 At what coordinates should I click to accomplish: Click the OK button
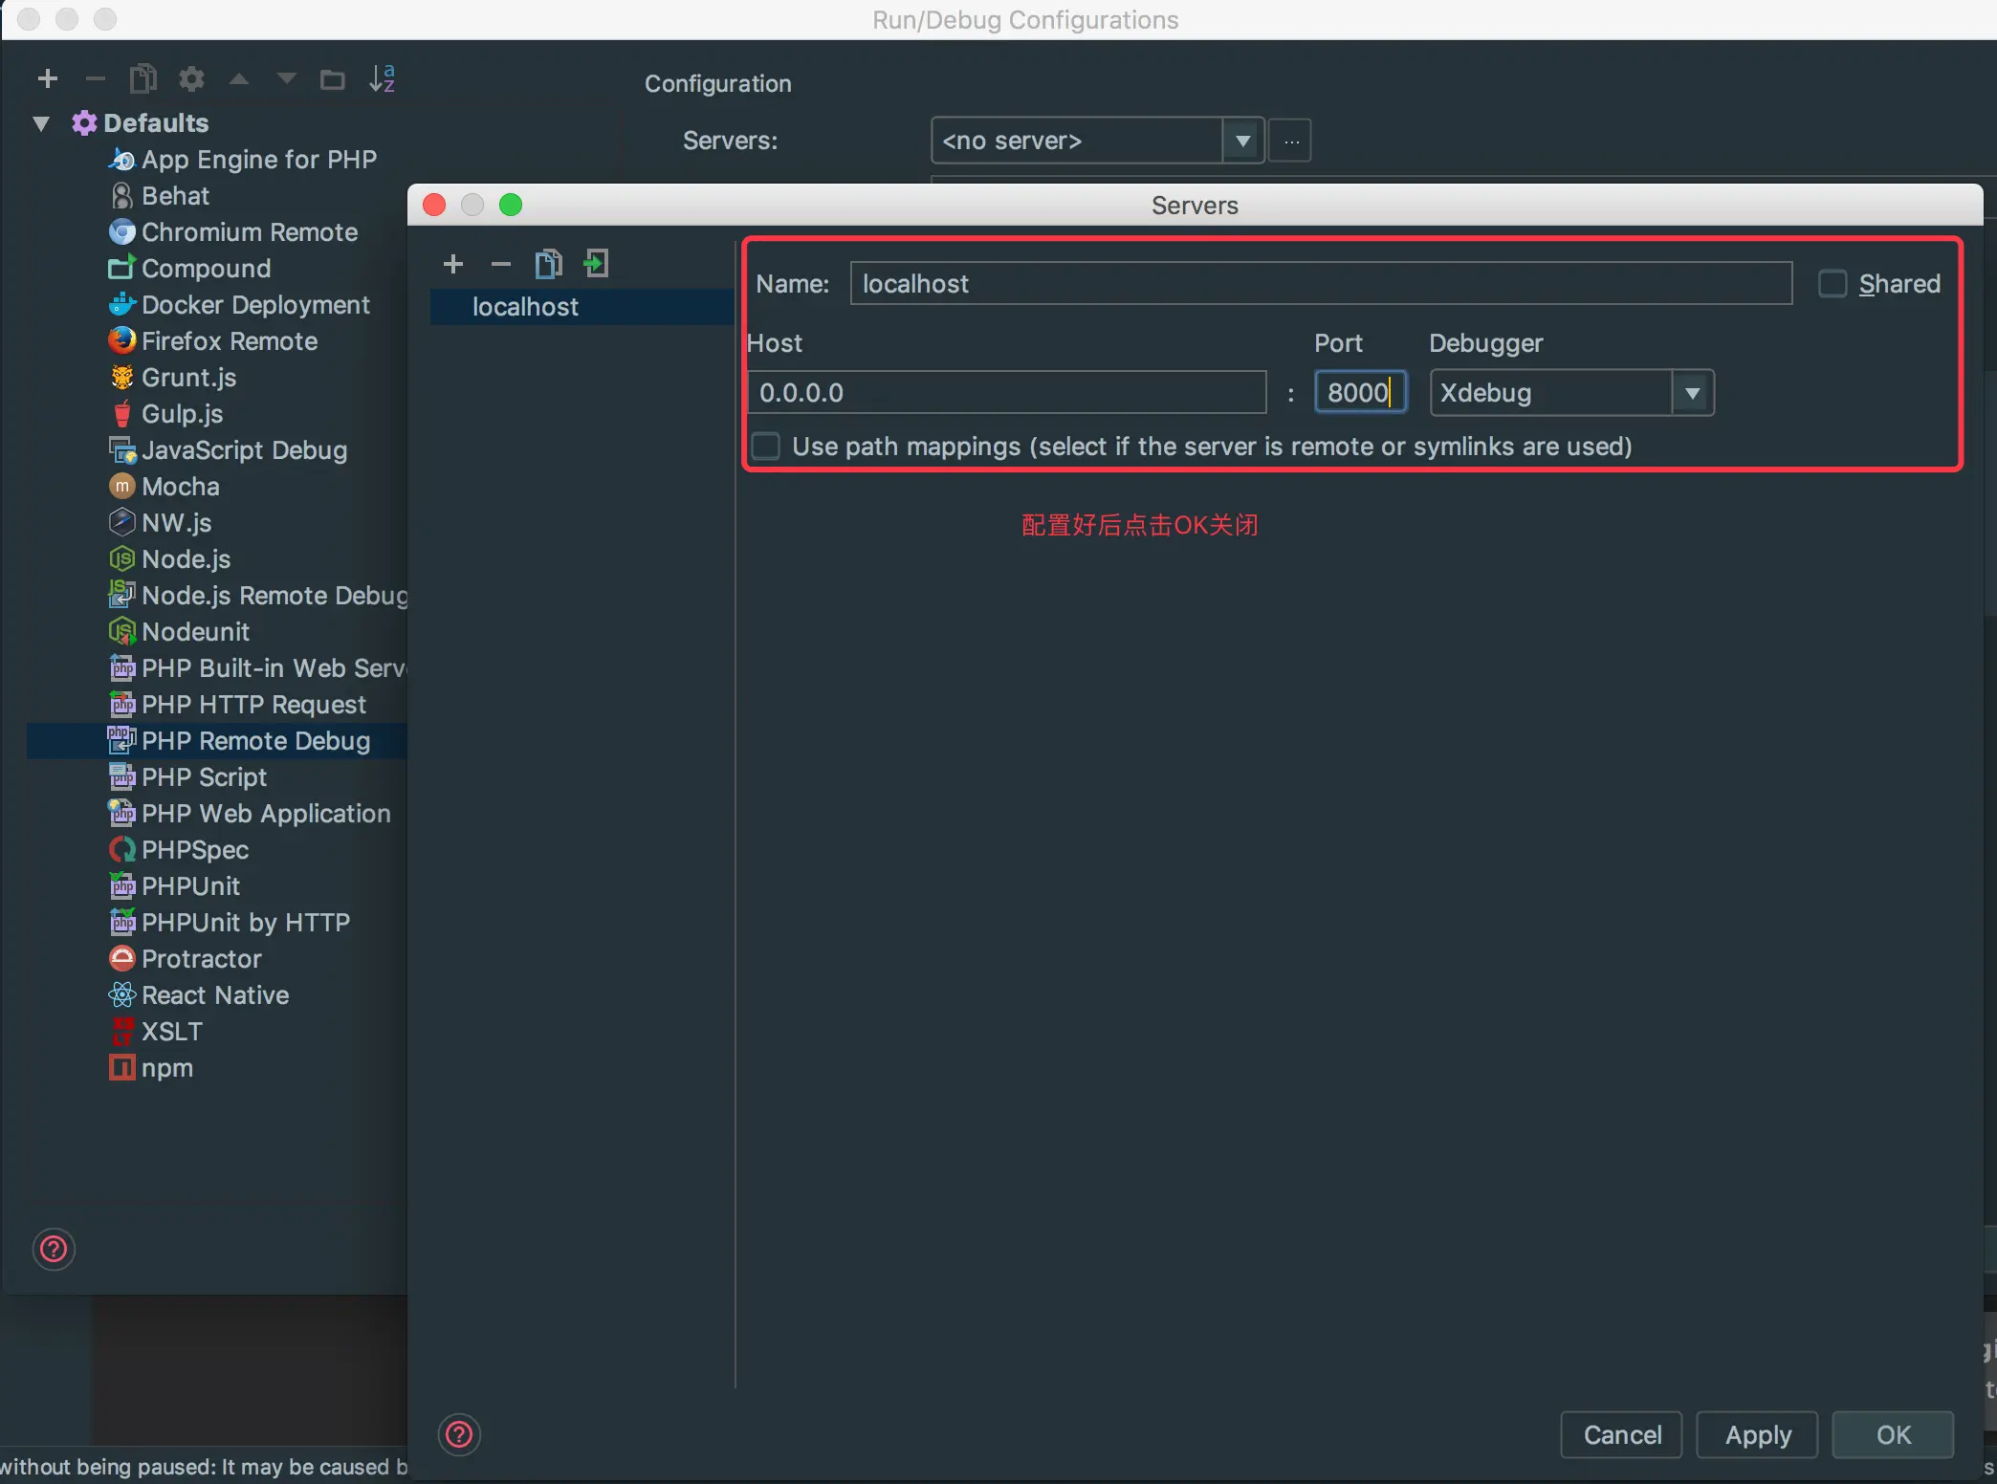(x=1892, y=1434)
